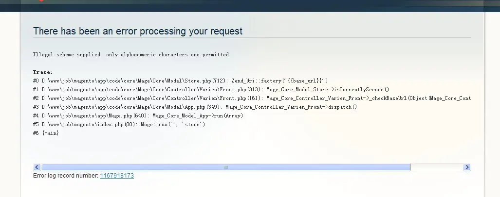Click the empty scrollbar track right of the thumb
The height and width of the screenshot is (197, 500).
[x=437, y=167]
